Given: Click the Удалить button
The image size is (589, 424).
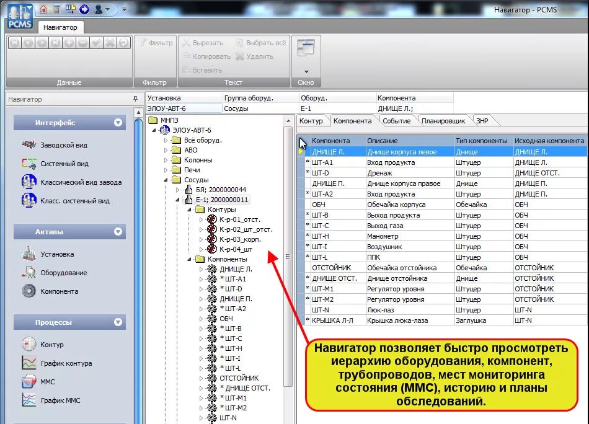Looking at the screenshot, I should (x=255, y=56).
